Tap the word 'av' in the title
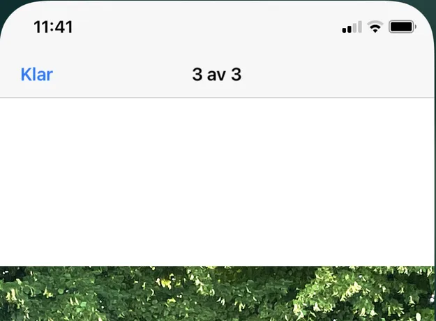This screenshot has width=436, height=321. tap(217, 75)
